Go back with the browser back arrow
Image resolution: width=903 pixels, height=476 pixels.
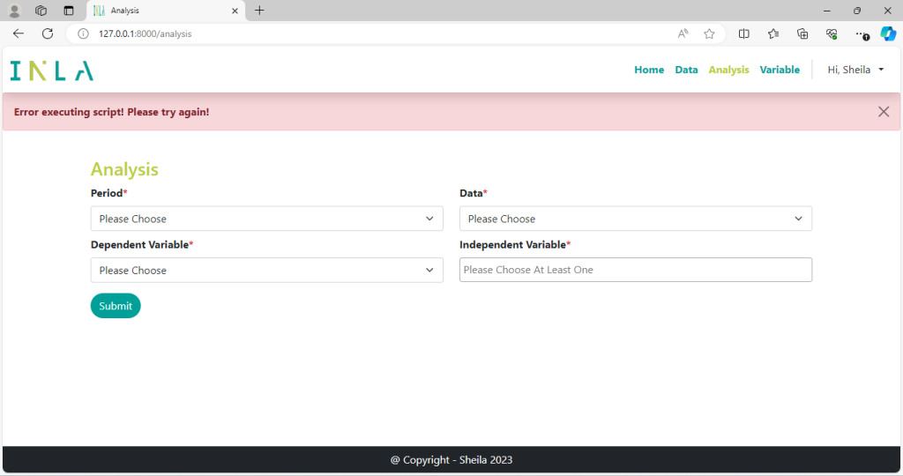(19, 33)
